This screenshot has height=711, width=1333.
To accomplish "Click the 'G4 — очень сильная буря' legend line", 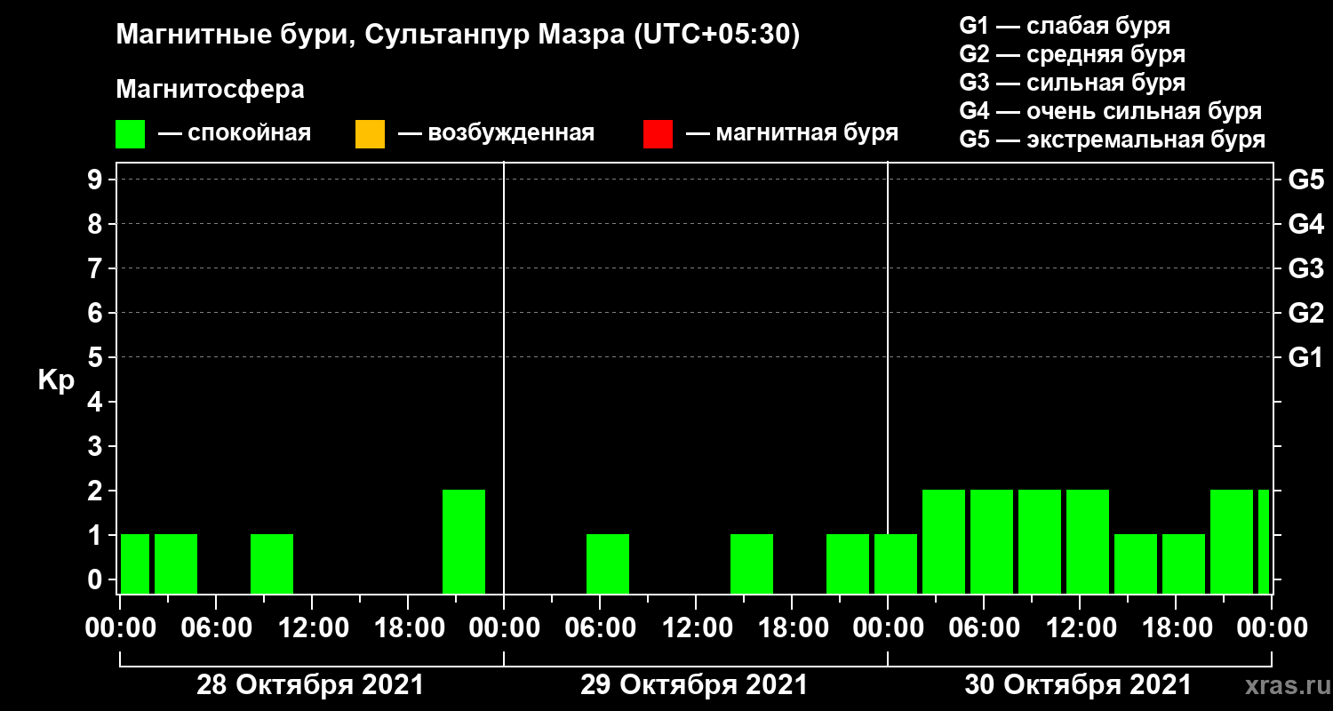I will tap(1111, 111).
